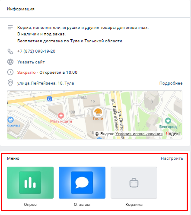Viewport: 191px width, 215px height.
Task: Click the clock opening hours icon
Action: coord(10,72)
